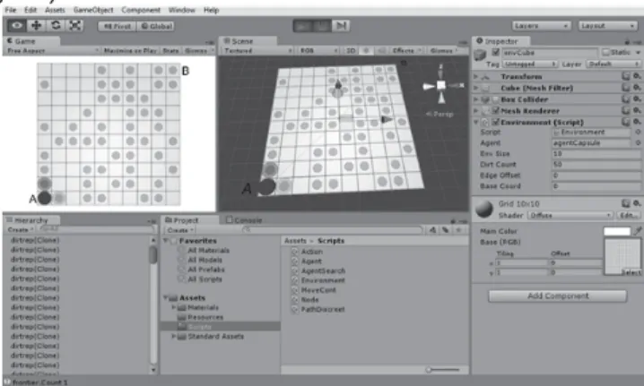This screenshot has width=644, height=386.
Task: Switch to the Scene tab
Action: [248, 41]
